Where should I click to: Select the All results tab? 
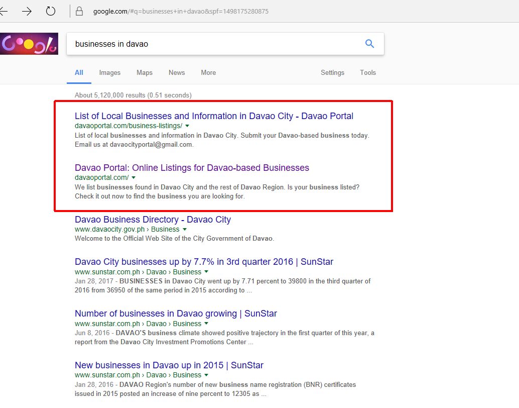pos(79,72)
